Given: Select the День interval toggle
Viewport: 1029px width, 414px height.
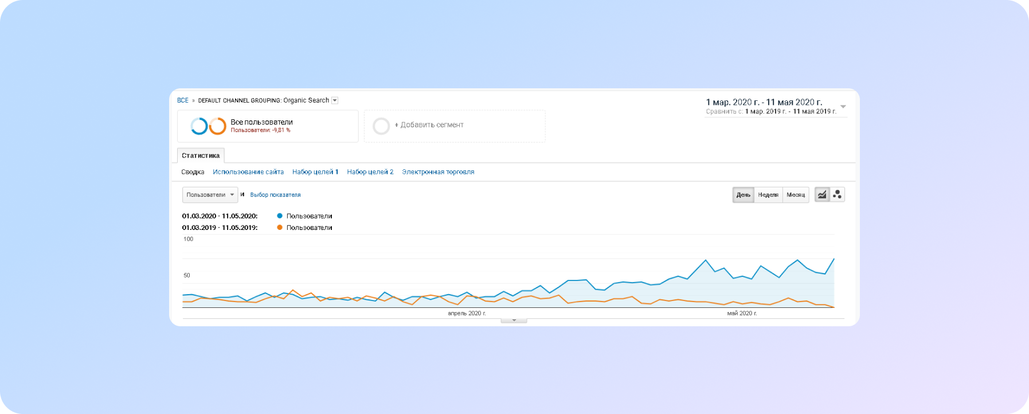Looking at the screenshot, I should (x=744, y=195).
